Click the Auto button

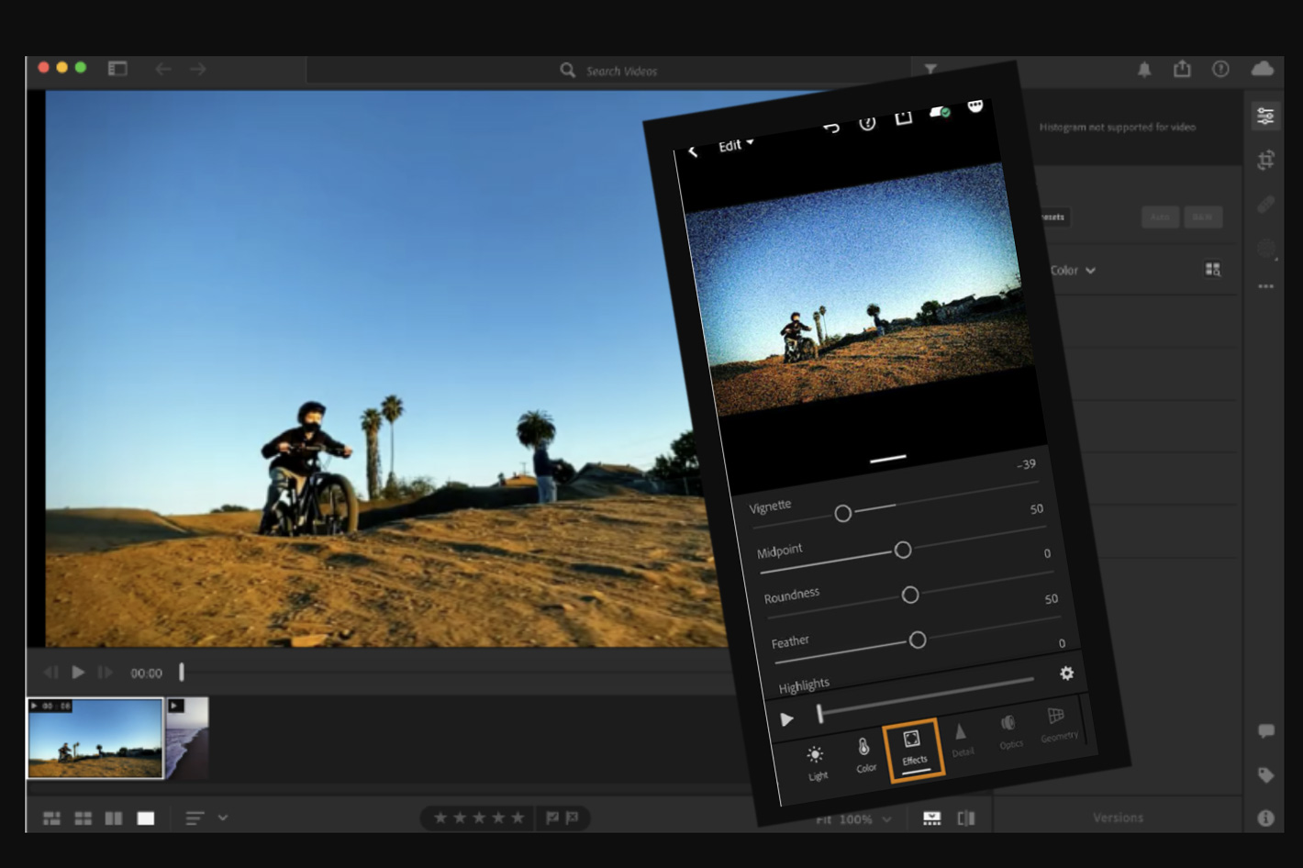[x=1160, y=217]
